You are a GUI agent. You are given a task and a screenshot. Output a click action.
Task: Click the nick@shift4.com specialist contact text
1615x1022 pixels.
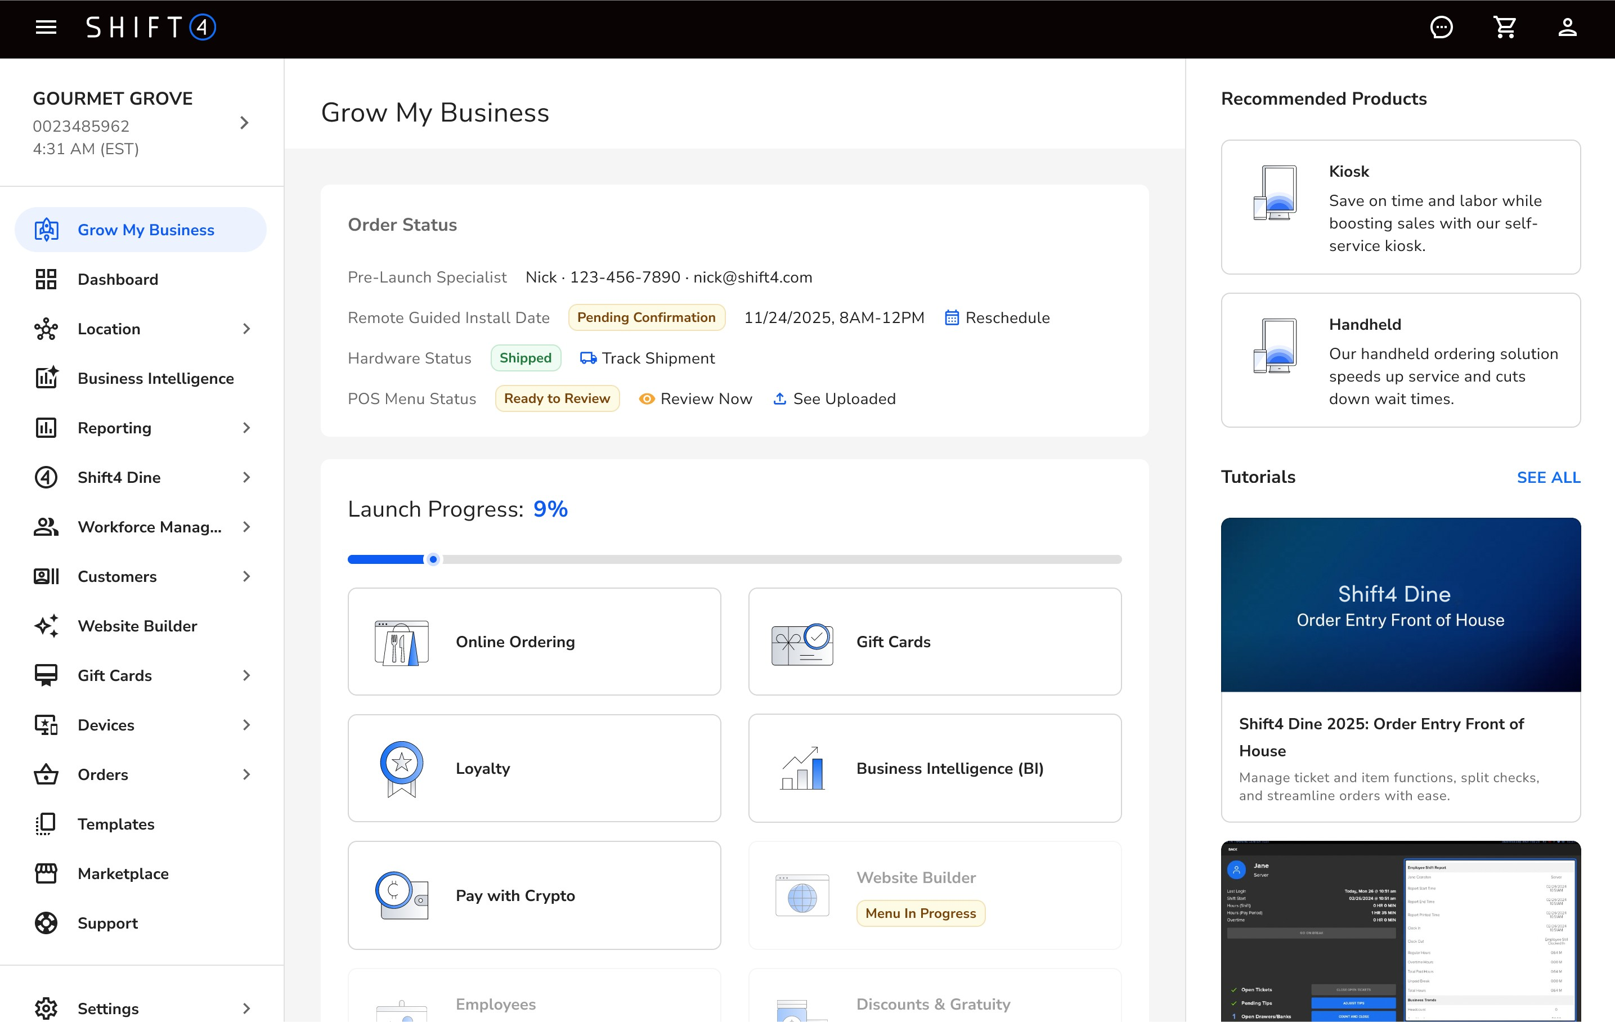tap(752, 277)
